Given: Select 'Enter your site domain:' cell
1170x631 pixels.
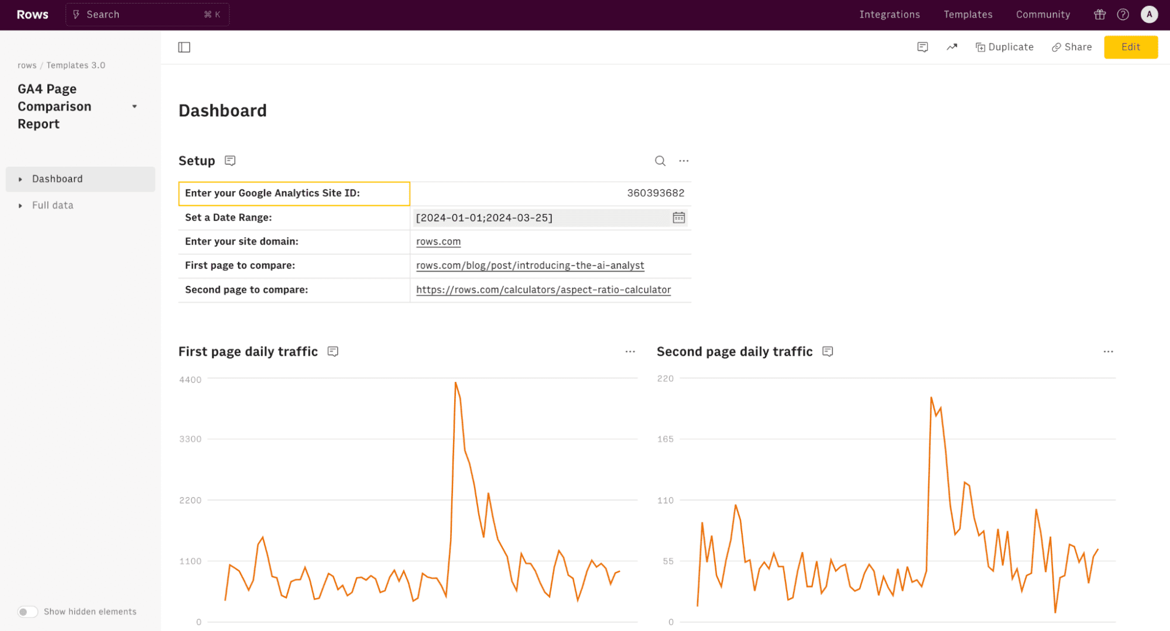Looking at the screenshot, I should 294,242.
